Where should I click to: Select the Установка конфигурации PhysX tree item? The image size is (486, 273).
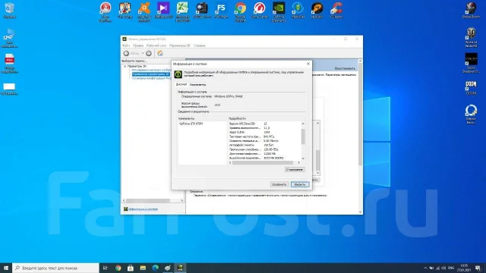[x=151, y=78]
